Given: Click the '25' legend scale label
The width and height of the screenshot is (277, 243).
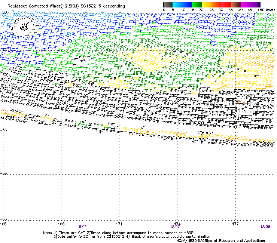Looking at the screenshot, I should click(211, 10).
